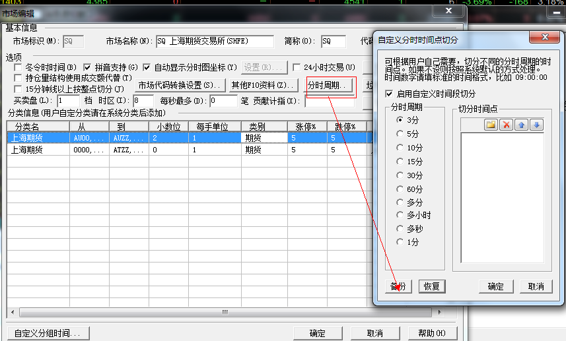This screenshot has height=341, width=566.
Task: Open 市场代码转换设置 dialog
Action: tap(179, 85)
